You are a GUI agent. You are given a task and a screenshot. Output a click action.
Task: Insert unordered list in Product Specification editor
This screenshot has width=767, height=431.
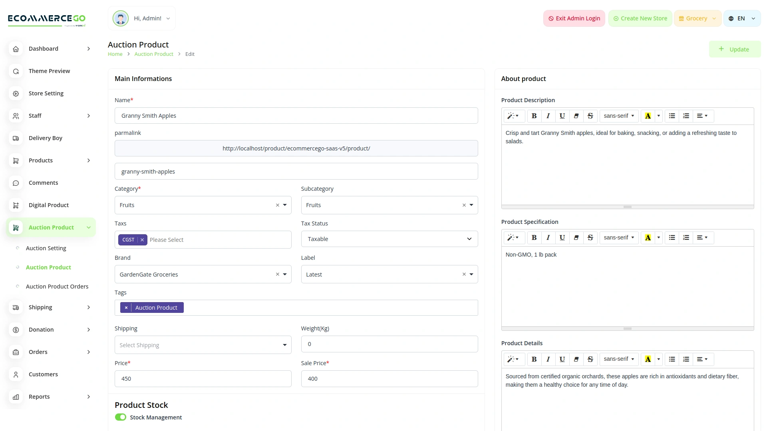pyautogui.click(x=672, y=237)
